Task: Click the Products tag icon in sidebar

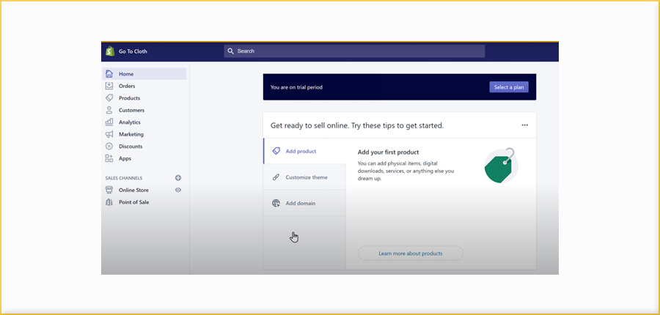Action: (109, 98)
